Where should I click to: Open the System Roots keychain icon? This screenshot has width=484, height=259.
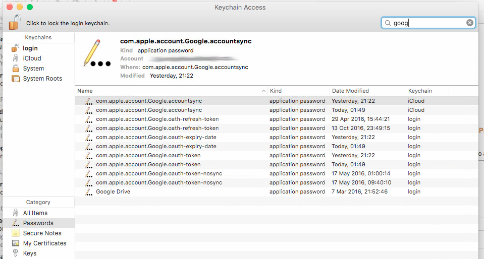(16, 79)
